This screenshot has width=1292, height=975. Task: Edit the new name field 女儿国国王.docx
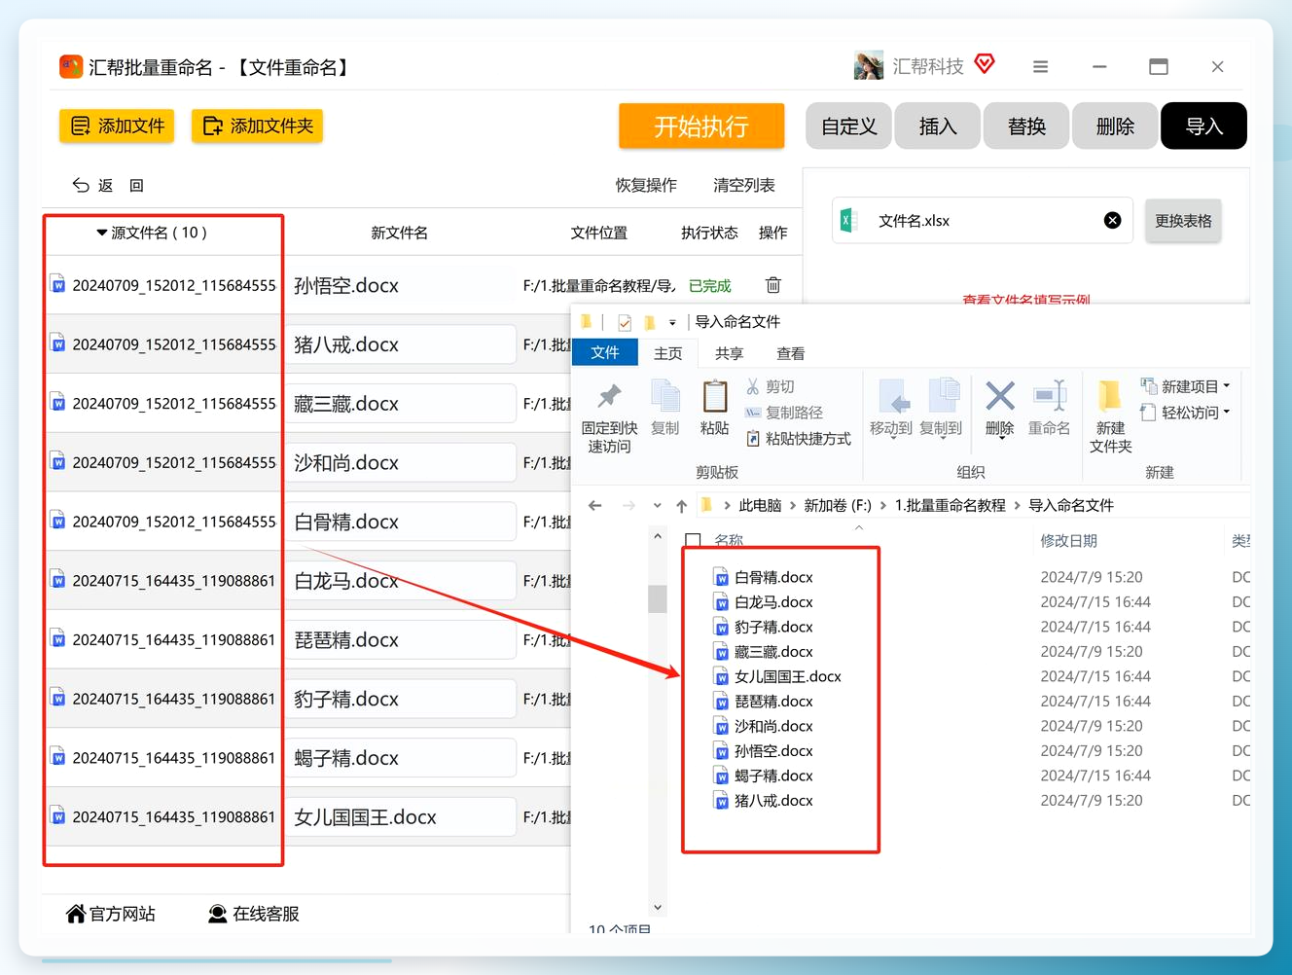tap(400, 817)
